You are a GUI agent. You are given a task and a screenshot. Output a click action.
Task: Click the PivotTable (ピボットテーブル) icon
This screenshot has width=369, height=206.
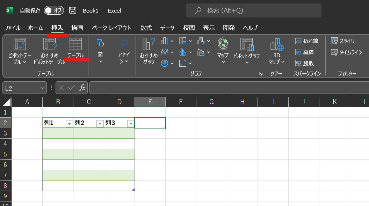click(x=20, y=44)
